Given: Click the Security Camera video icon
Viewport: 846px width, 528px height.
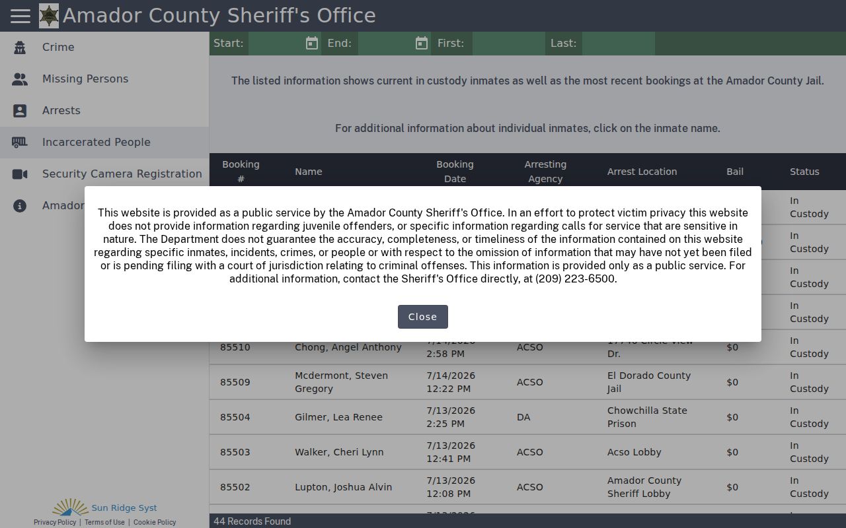Looking at the screenshot, I should coord(20,174).
